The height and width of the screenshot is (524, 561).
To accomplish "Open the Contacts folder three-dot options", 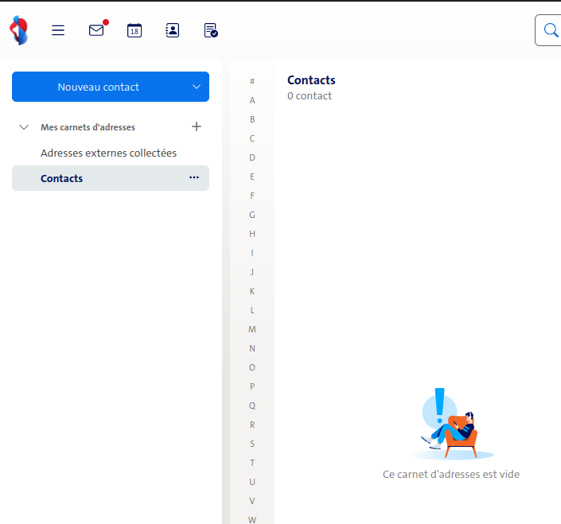I will [194, 178].
